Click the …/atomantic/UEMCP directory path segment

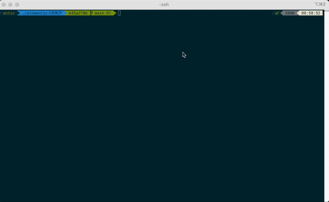click(42, 13)
